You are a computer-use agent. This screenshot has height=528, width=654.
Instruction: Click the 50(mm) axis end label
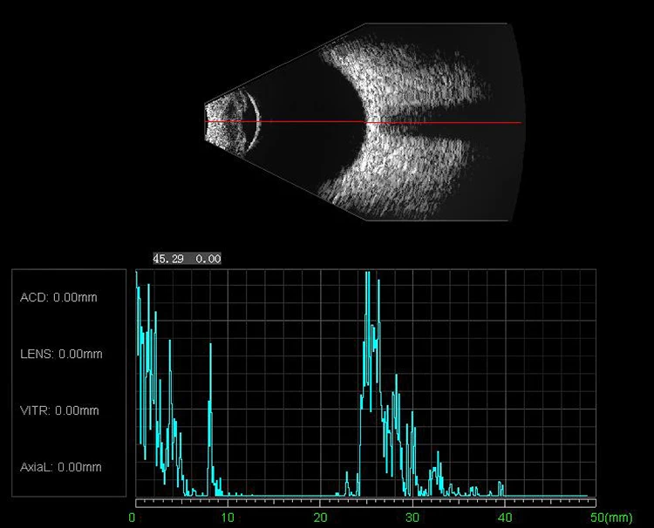click(611, 517)
